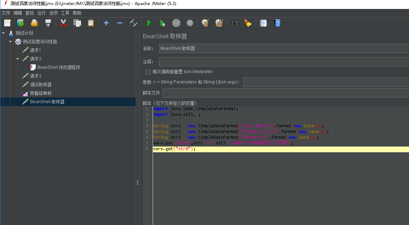Collapse the 测试百度访问性能 thread group arrow
The width and height of the screenshot is (409, 225).
point(10,42)
